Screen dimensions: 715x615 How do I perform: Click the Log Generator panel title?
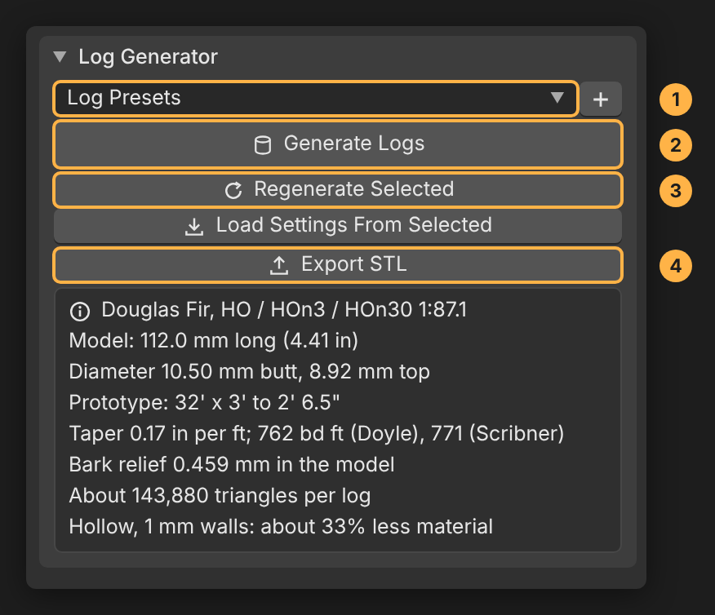pyautogui.click(x=148, y=57)
